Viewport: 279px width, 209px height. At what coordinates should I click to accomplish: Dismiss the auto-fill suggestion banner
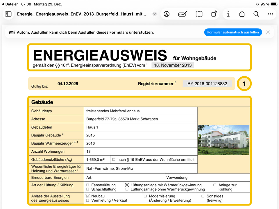(x=268, y=32)
